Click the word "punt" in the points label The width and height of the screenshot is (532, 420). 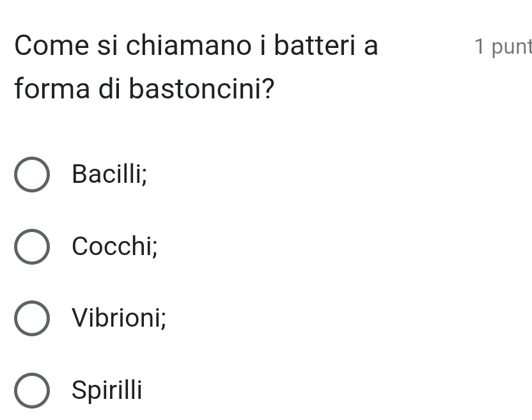click(512, 47)
